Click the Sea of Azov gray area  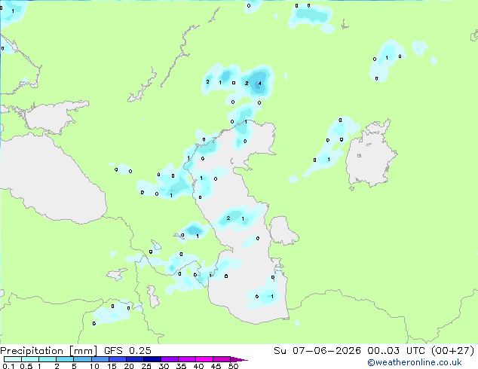(x=54, y=117)
